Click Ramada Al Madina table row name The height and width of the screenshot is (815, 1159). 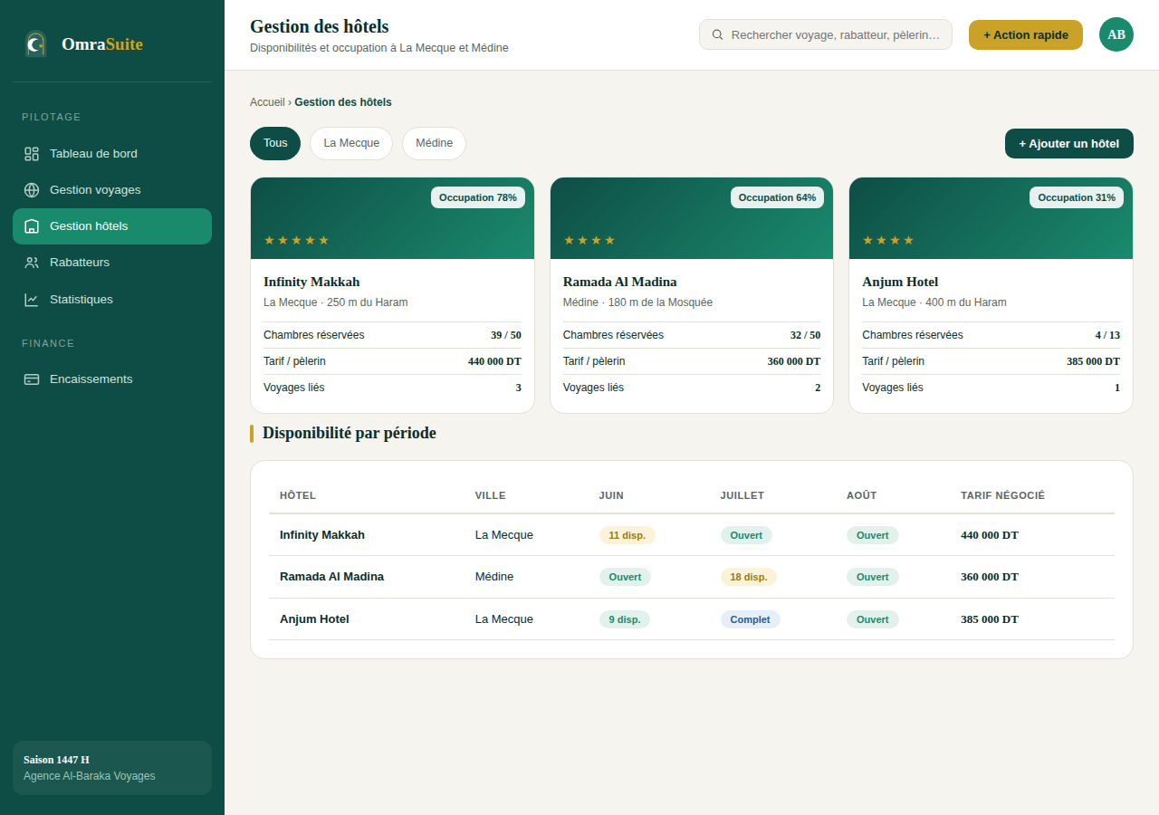(x=331, y=577)
